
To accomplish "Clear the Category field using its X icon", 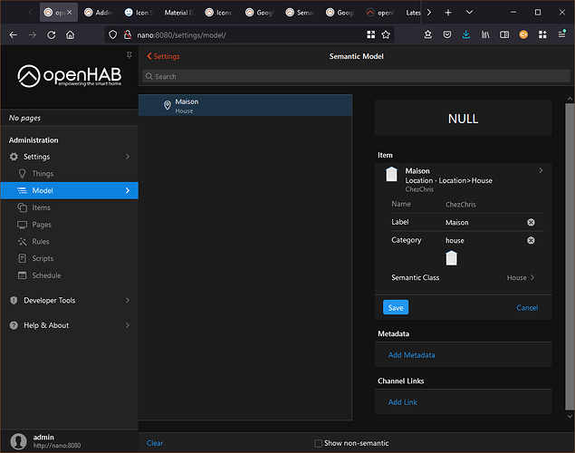I will pyautogui.click(x=531, y=240).
